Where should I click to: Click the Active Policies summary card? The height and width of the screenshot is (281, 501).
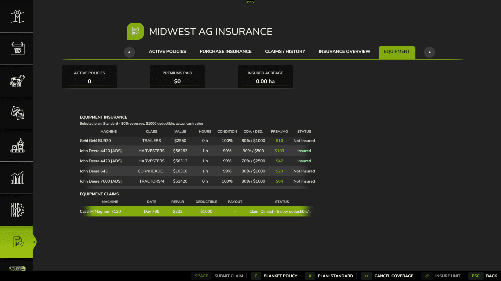click(90, 76)
